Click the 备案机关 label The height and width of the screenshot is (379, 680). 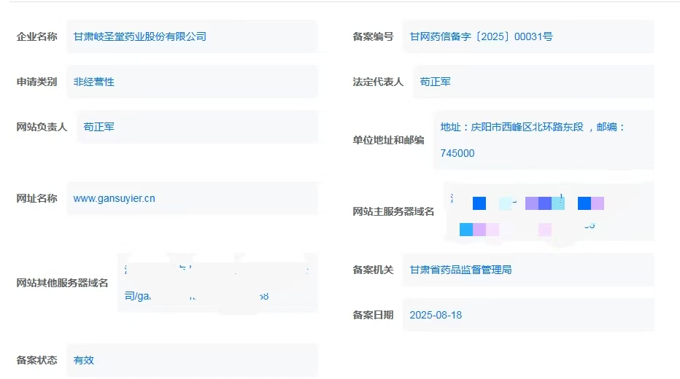pos(373,270)
